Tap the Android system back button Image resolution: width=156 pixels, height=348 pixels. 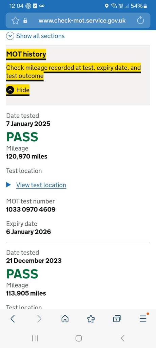click(122, 338)
